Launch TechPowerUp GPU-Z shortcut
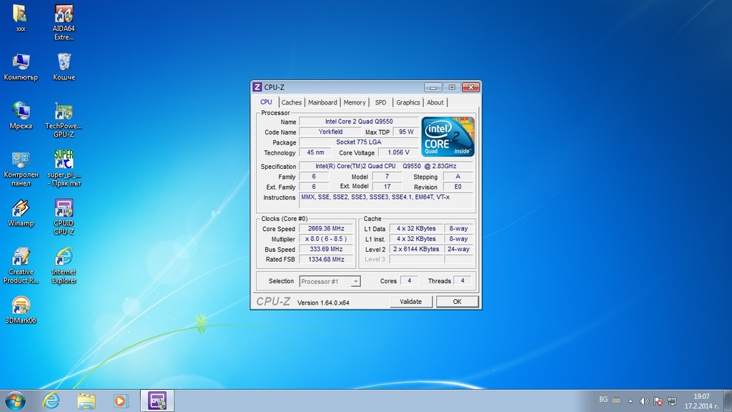This screenshot has height=412, width=732. [64, 119]
